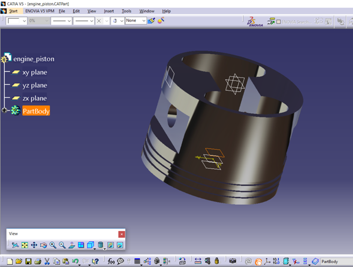Open the Insert menu
This screenshot has height=267, width=353.
pyautogui.click(x=109, y=11)
